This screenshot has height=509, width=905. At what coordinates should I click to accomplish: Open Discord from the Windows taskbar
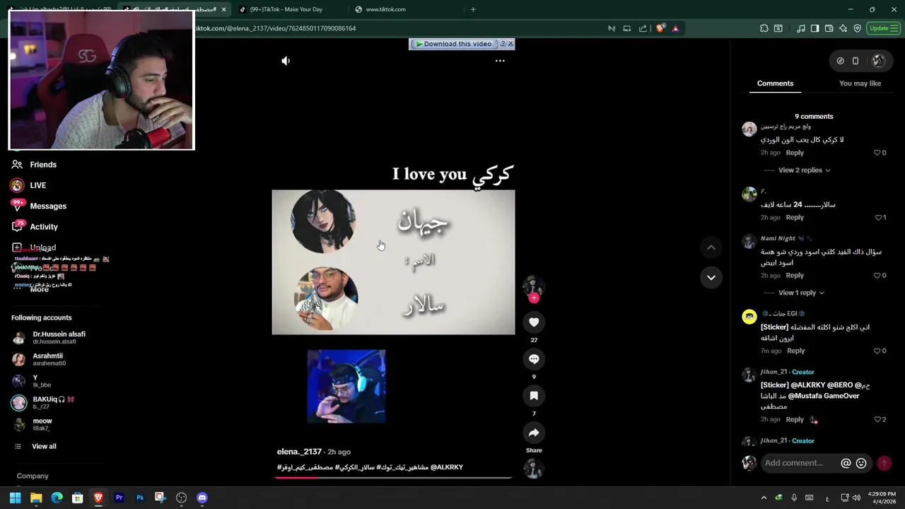[x=202, y=498]
